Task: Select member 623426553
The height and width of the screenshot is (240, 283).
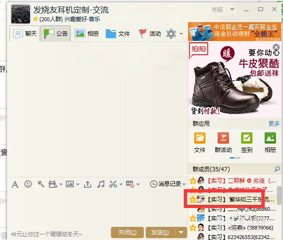Action: (232, 237)
